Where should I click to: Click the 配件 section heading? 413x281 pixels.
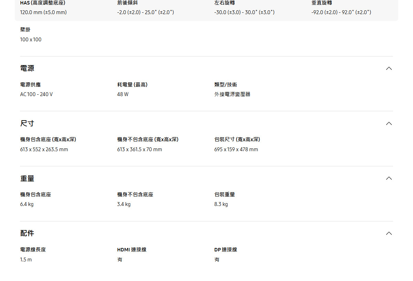point(27,233)
